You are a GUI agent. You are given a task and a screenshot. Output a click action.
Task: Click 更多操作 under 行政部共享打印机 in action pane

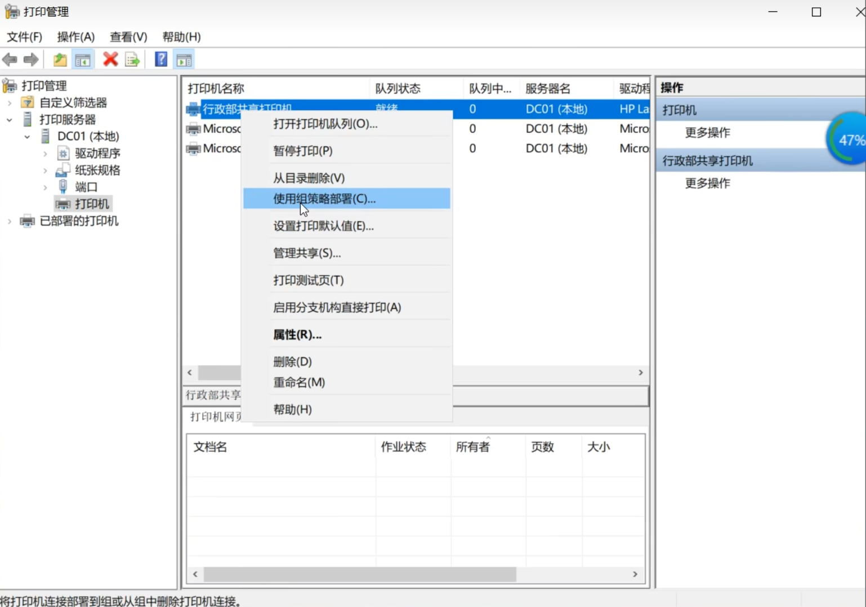click(707, 183)
